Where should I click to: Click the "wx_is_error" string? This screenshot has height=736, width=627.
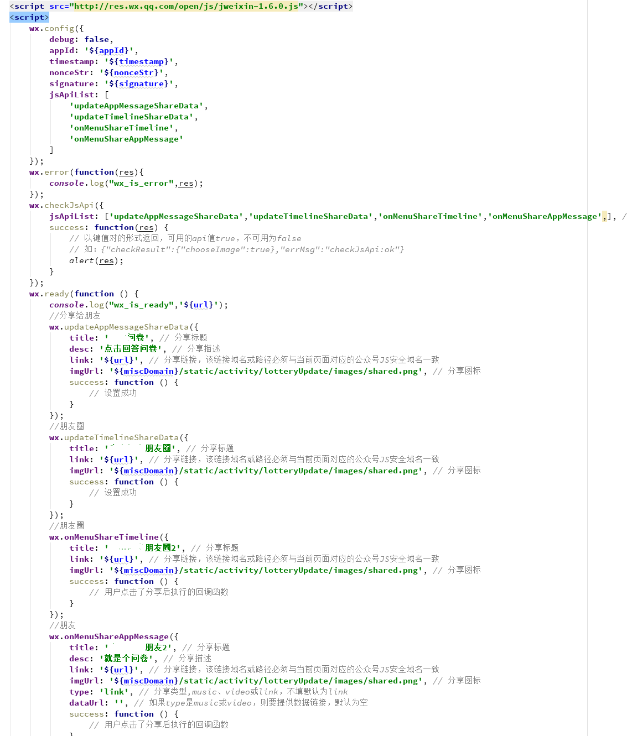(x=141, y=183)
